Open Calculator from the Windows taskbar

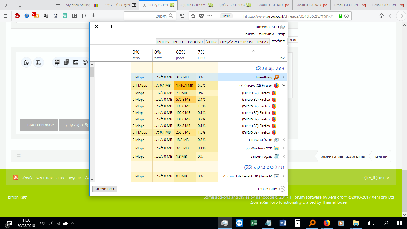(297, 223)
